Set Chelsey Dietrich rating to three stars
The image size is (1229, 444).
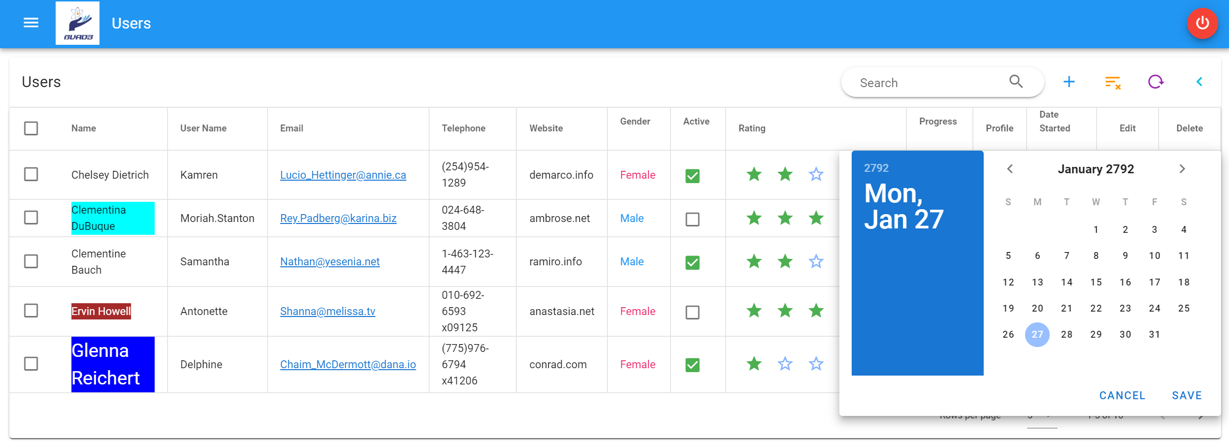coord(816,174)
